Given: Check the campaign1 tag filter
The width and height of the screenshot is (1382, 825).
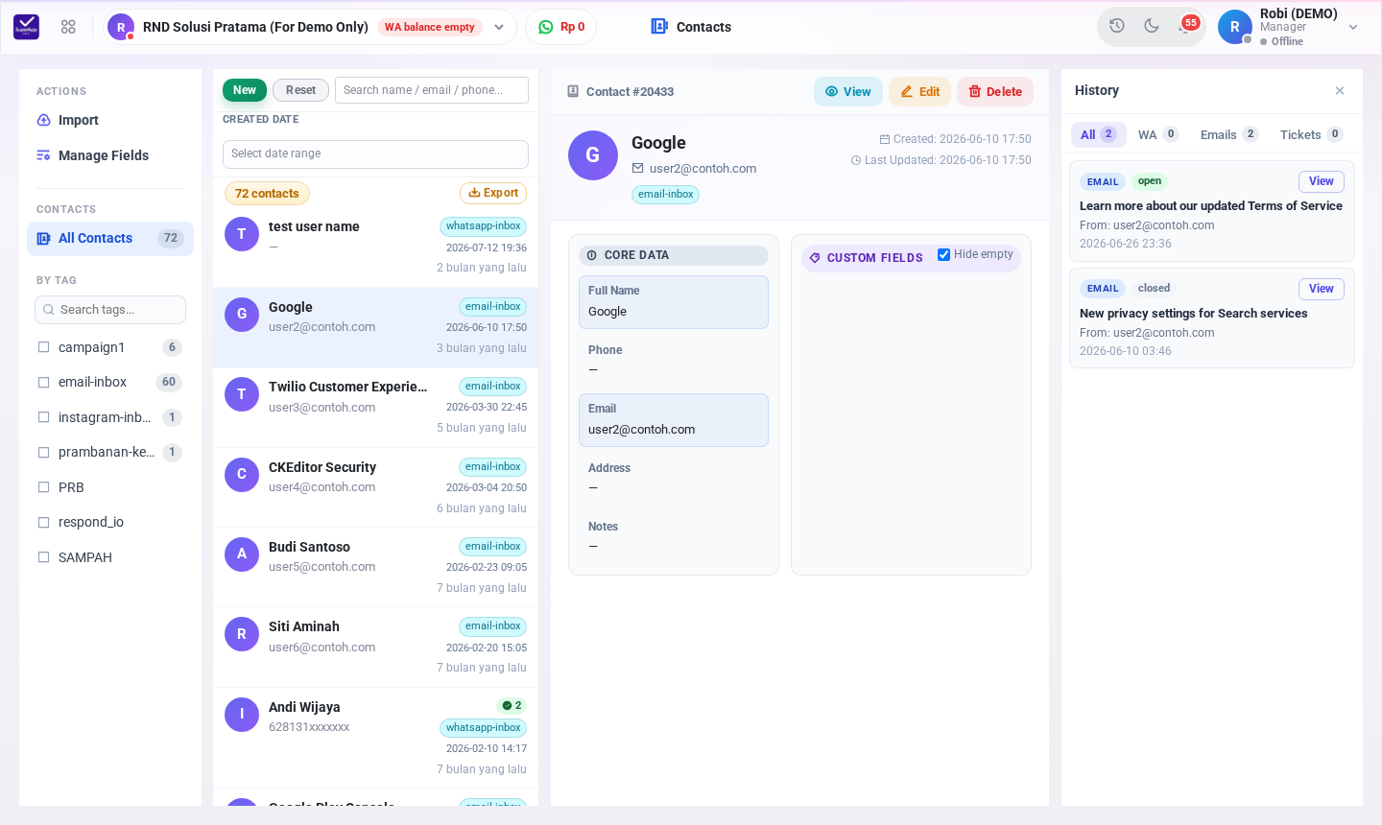Looking at the screenshot, I should coord(43,347).
